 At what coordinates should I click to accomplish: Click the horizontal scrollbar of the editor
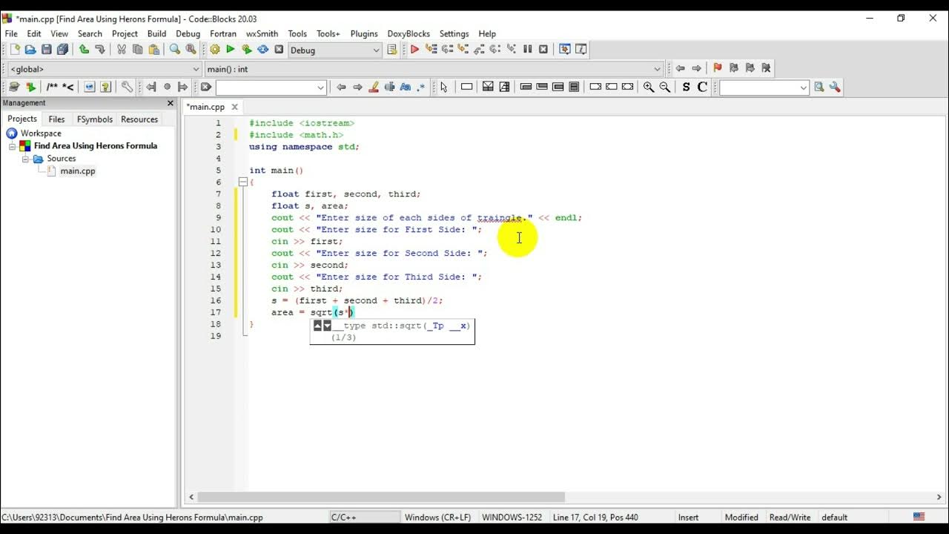[381, 497]
